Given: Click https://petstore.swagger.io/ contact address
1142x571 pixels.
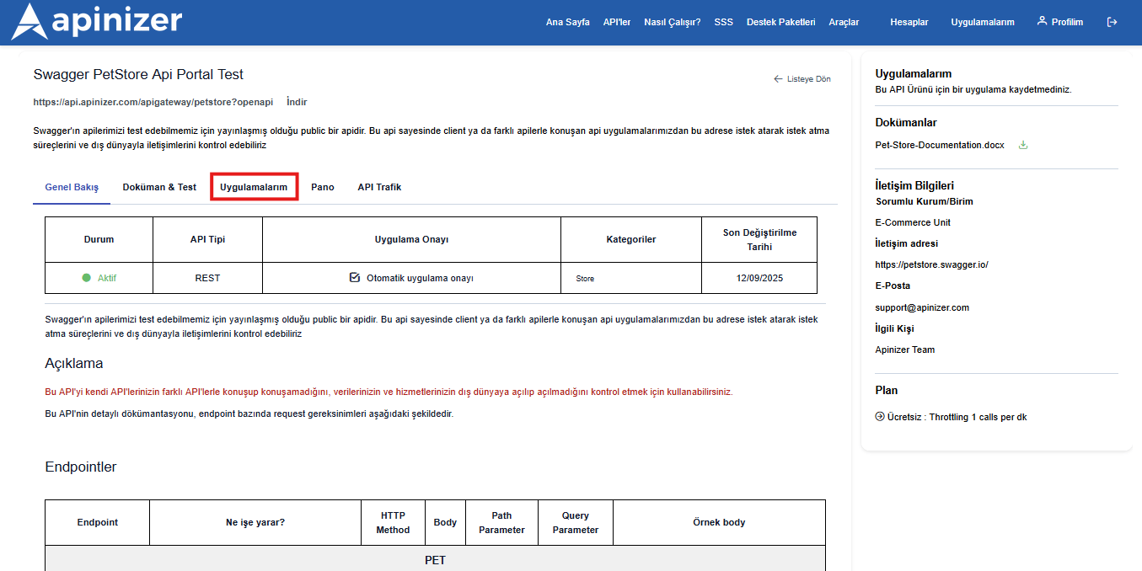Looking at the screenshot, I should click(931, 264).
